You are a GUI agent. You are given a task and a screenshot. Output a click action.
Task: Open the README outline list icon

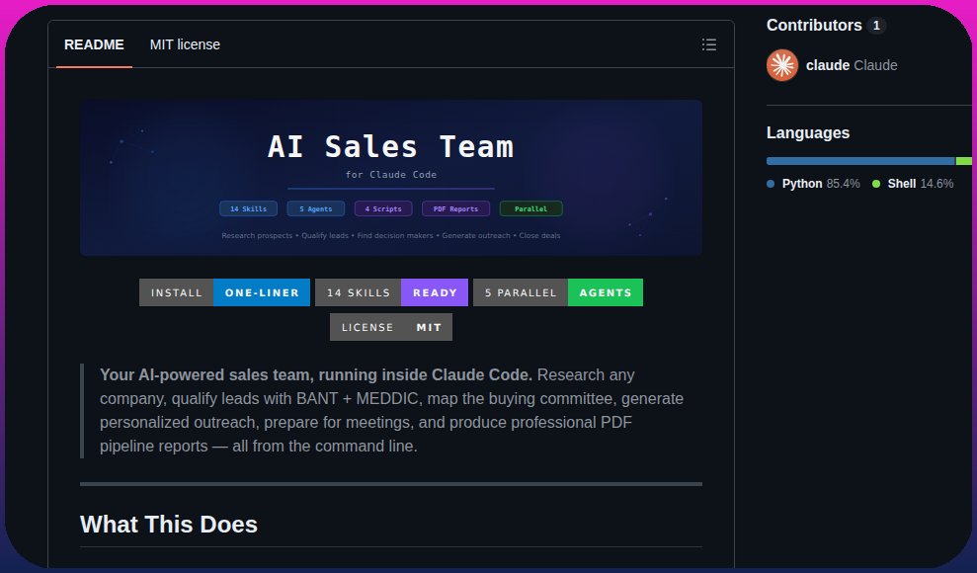(708, 44)
